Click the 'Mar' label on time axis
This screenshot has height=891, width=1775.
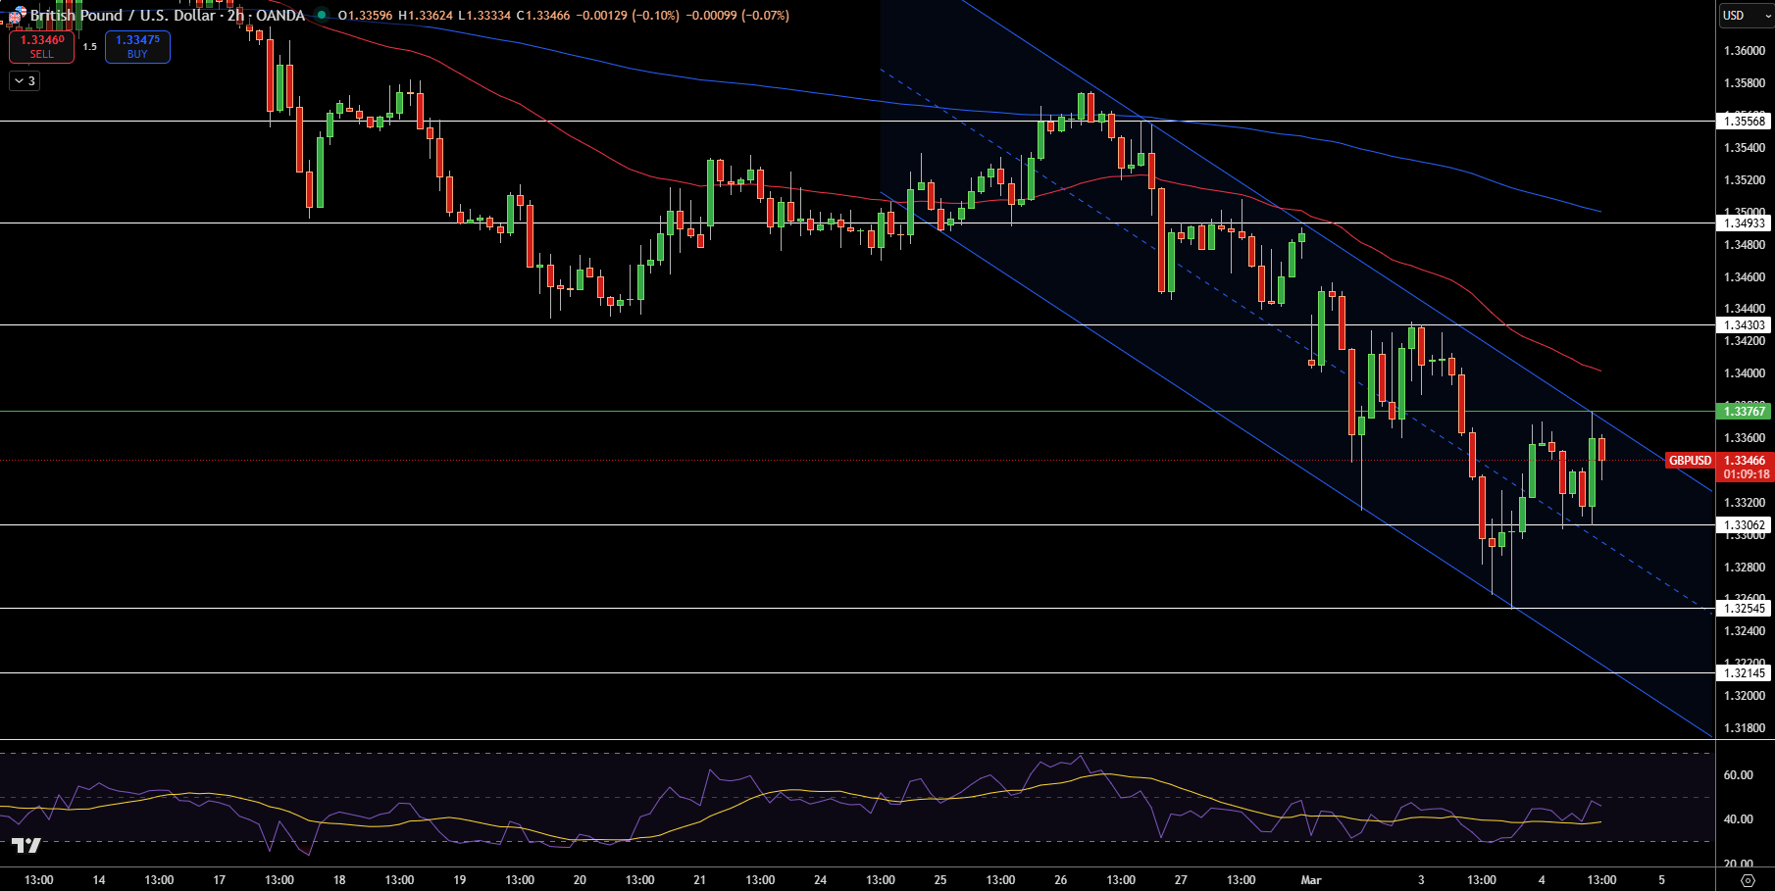1311,880
